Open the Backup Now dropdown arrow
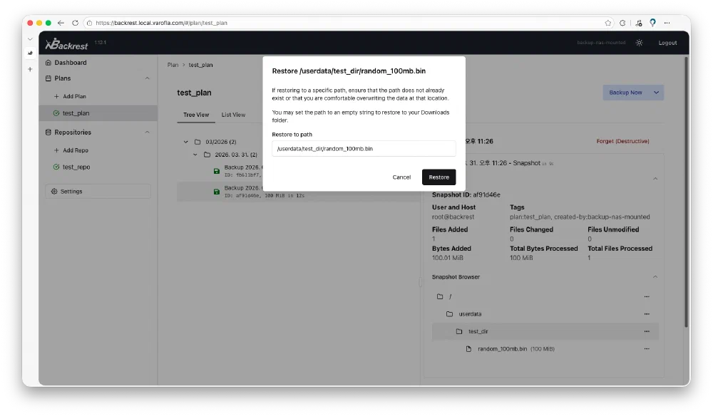The image size is (713, 416). (657, 93)
